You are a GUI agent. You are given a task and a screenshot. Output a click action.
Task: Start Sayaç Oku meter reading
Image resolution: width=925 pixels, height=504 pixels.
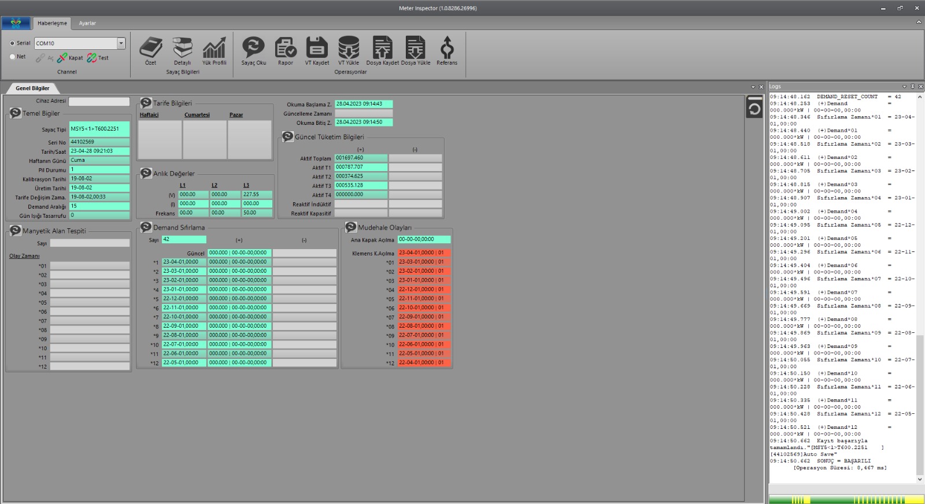(x=253, y=48)
